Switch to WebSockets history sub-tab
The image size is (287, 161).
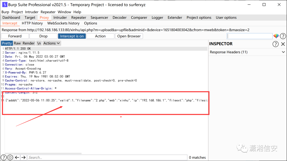(x=63, y=23)
